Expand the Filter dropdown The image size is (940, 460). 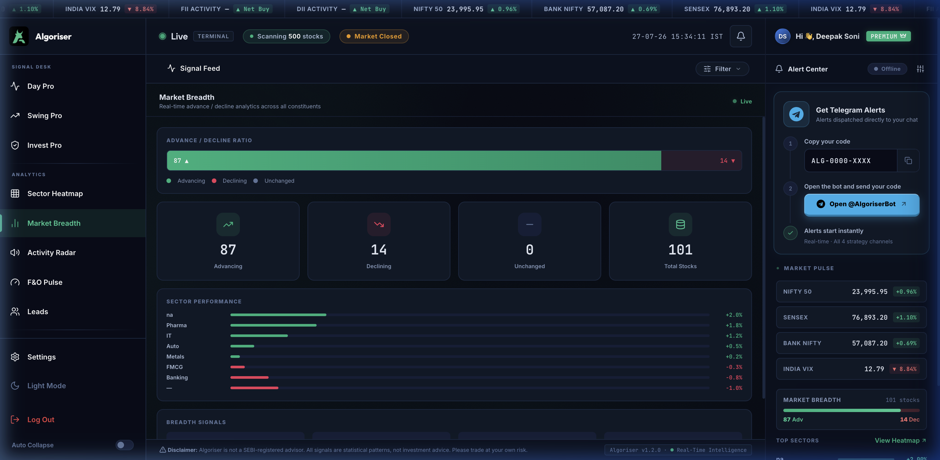(x=722, y=69)
